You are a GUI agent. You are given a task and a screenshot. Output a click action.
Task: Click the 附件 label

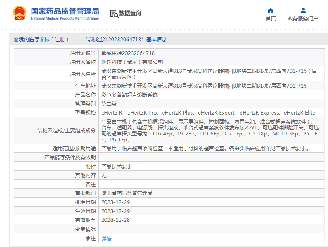[90, 167]
